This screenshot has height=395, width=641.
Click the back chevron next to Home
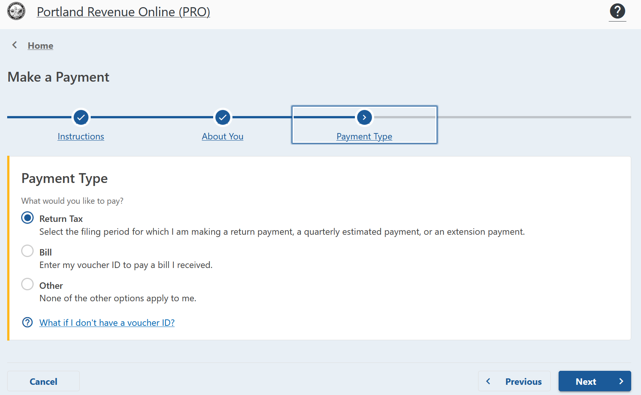(x=14, y=45)
